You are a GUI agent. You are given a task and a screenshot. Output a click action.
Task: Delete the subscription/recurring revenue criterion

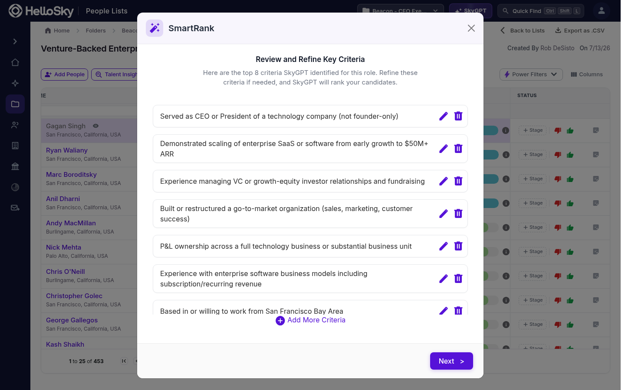pos(458,279)
